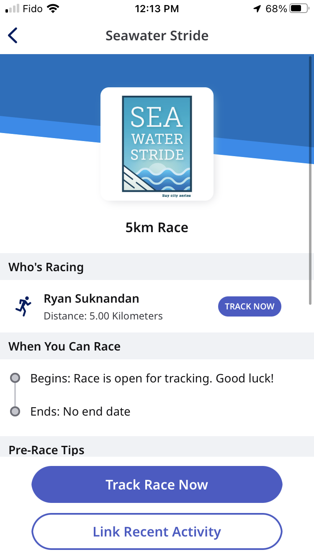The width and height of the screenshot is (314, 560).
Task: Tap the Ends timeline dot
Action: pyautogui.click(x=15, y=411)
